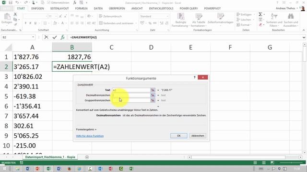Expand the formula bar chevron
This screenshot has width=307, height=172.
pos(304,37)
